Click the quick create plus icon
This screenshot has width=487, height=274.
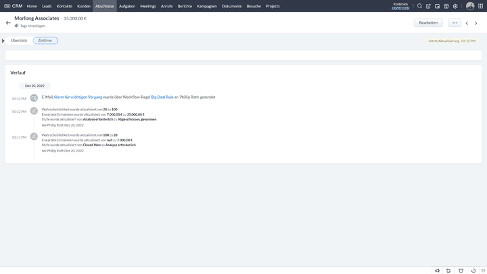(x=428, y=6)
